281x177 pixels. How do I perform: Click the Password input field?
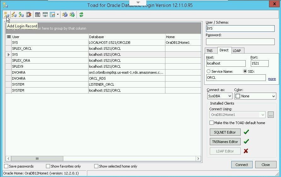240,42
